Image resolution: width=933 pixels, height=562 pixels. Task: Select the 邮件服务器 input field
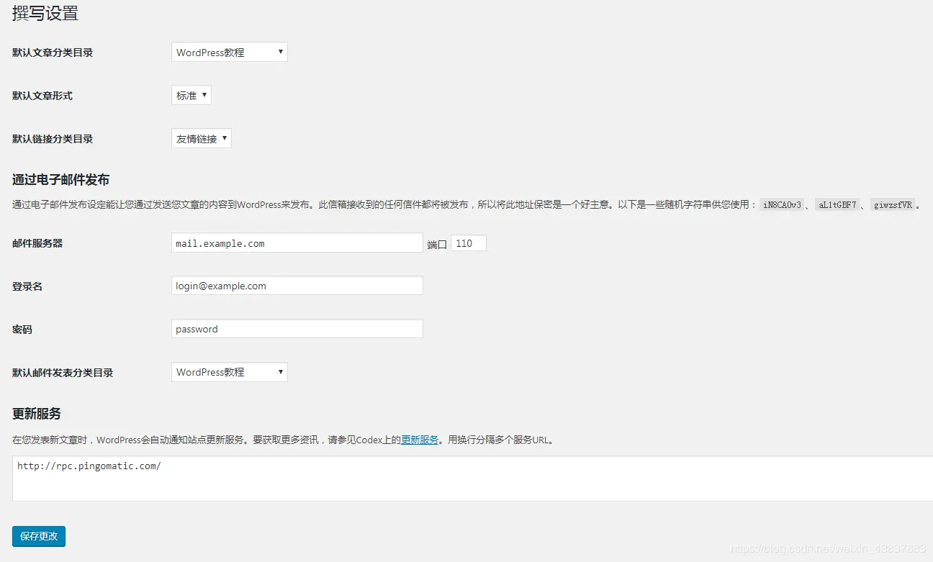297,243
